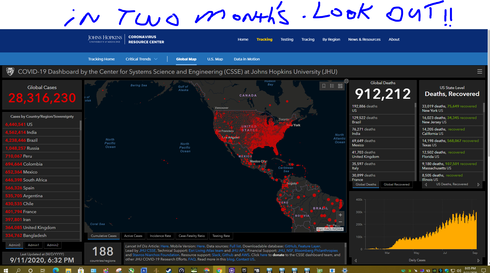The image size is (490, 273).
Task: Expand the map panel to fullscreen
Action: (346, 81)
